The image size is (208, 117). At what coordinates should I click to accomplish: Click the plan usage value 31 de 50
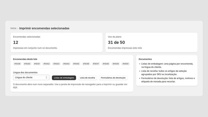(116, 42)
